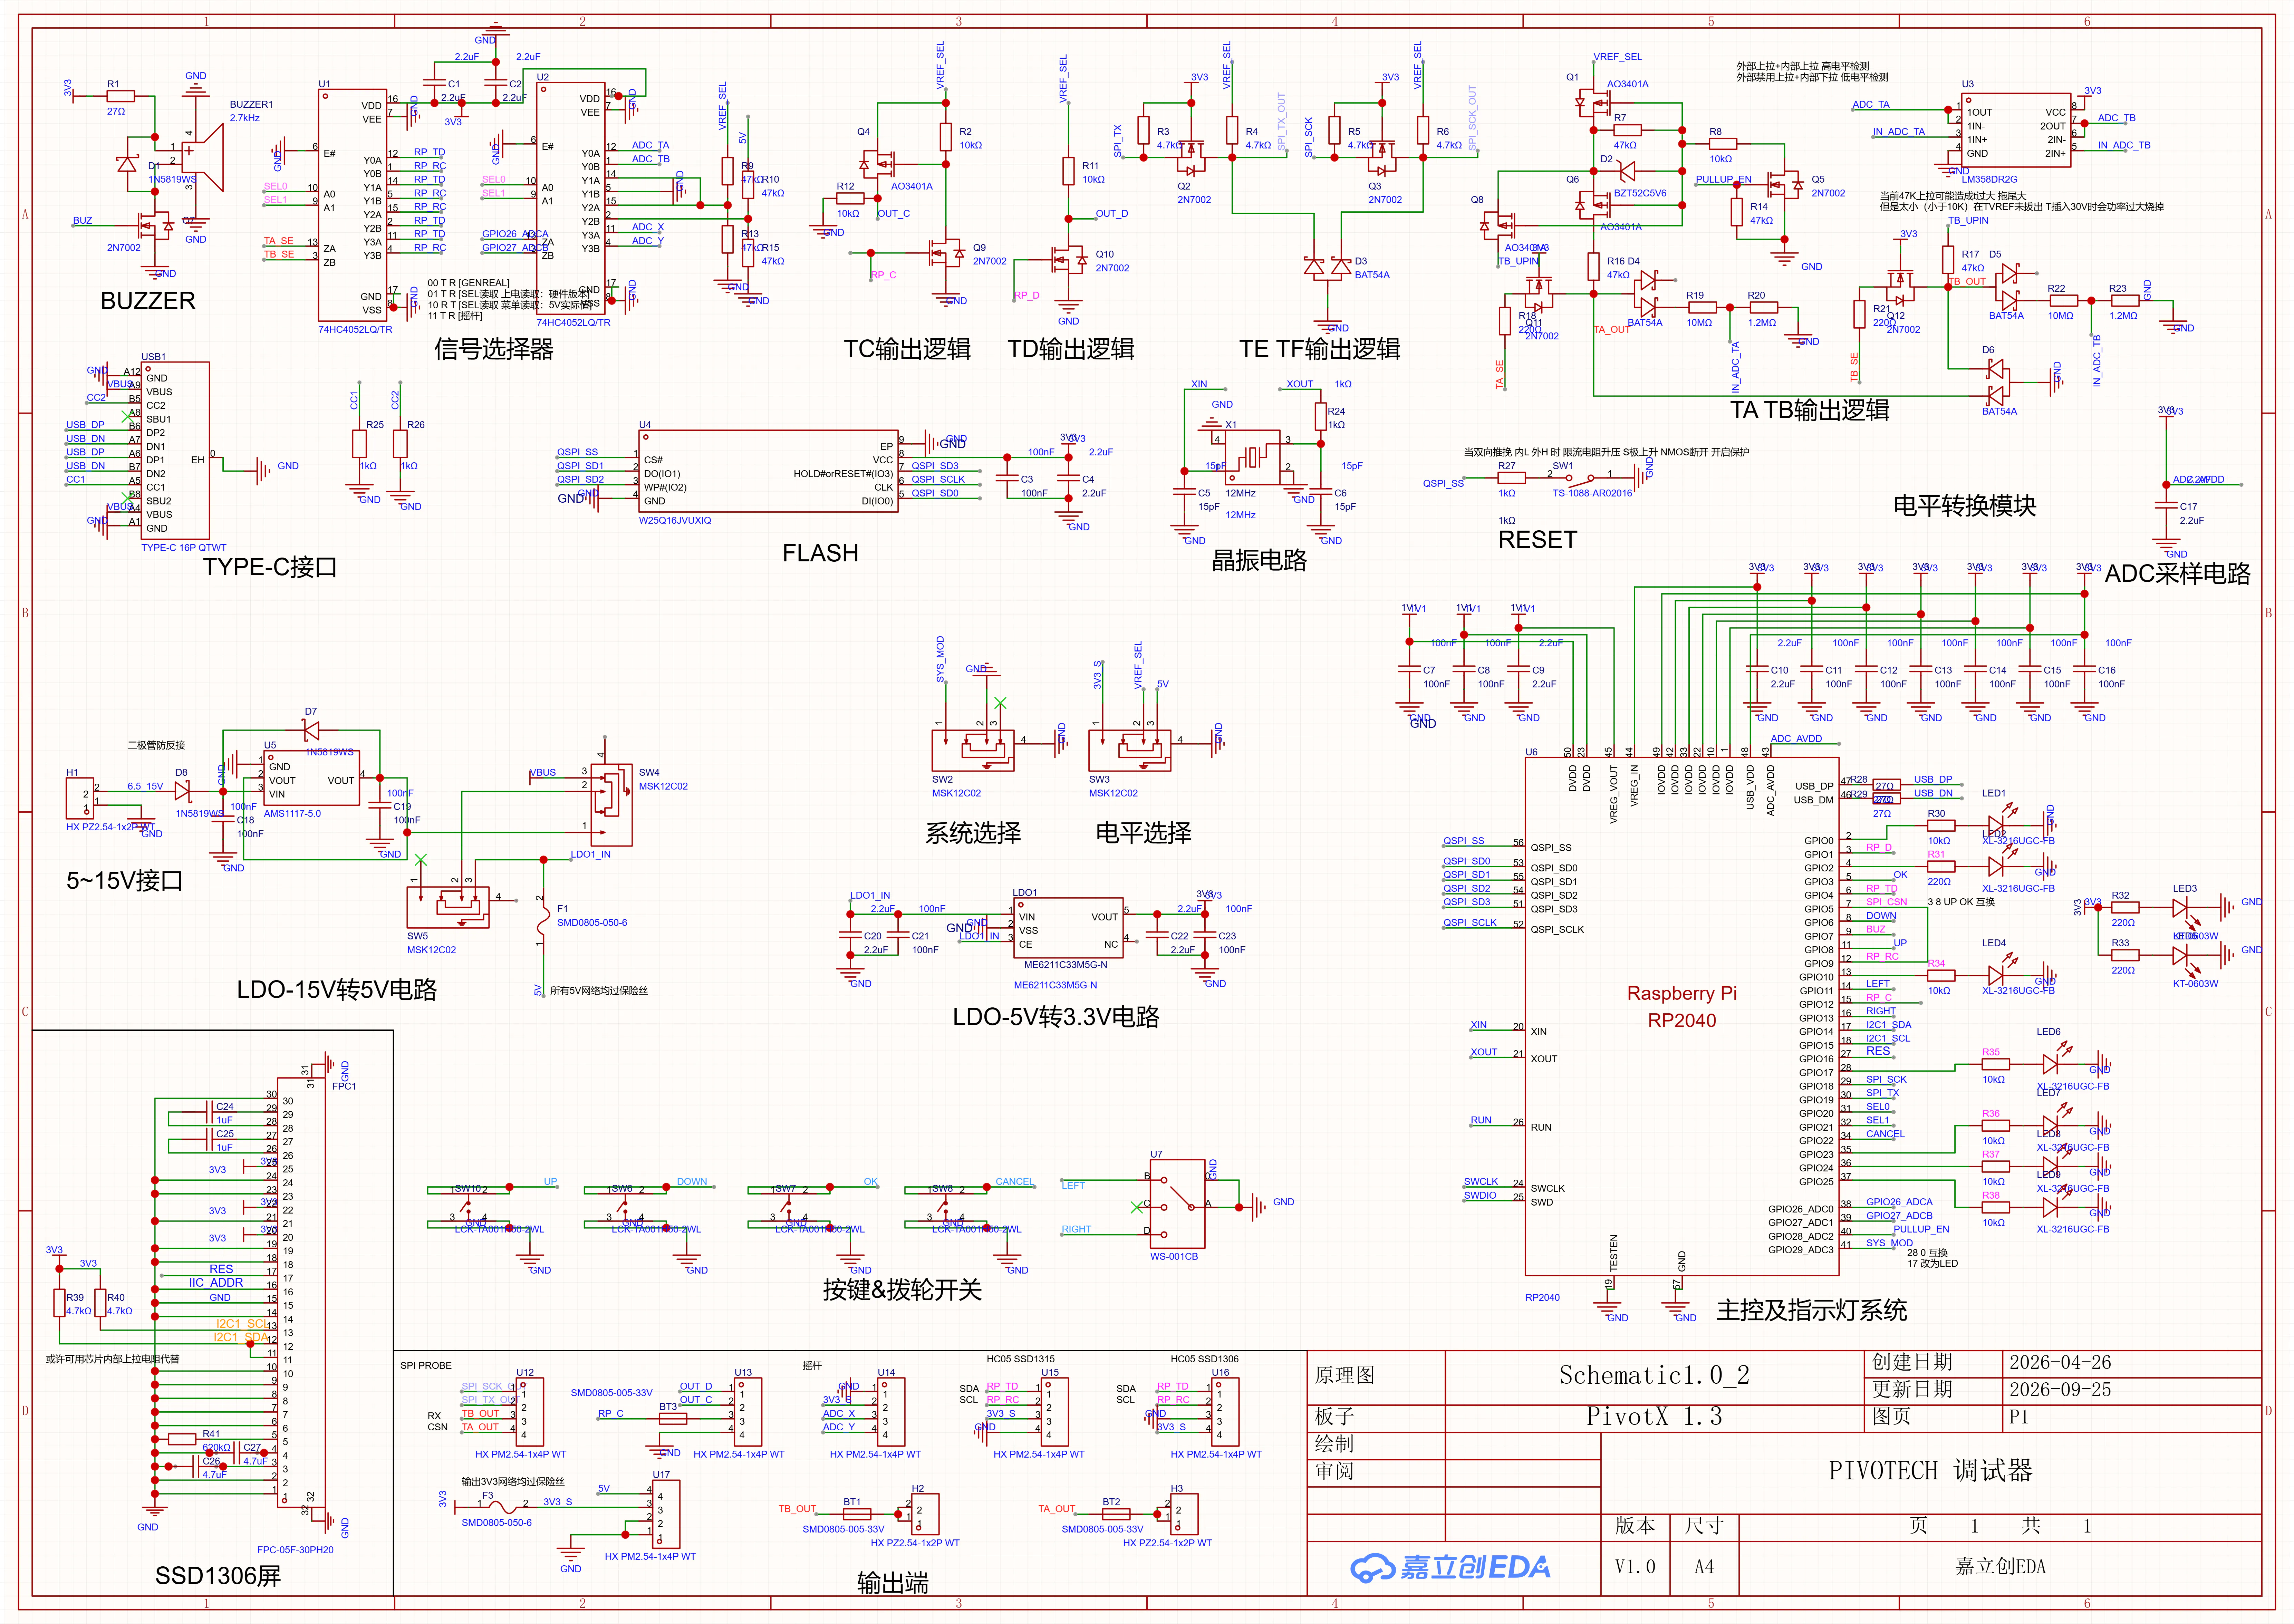Select the U7 WS-001CB rotary switch symbol
2294x1624 pixels.
click(x=1177, y=1203)
